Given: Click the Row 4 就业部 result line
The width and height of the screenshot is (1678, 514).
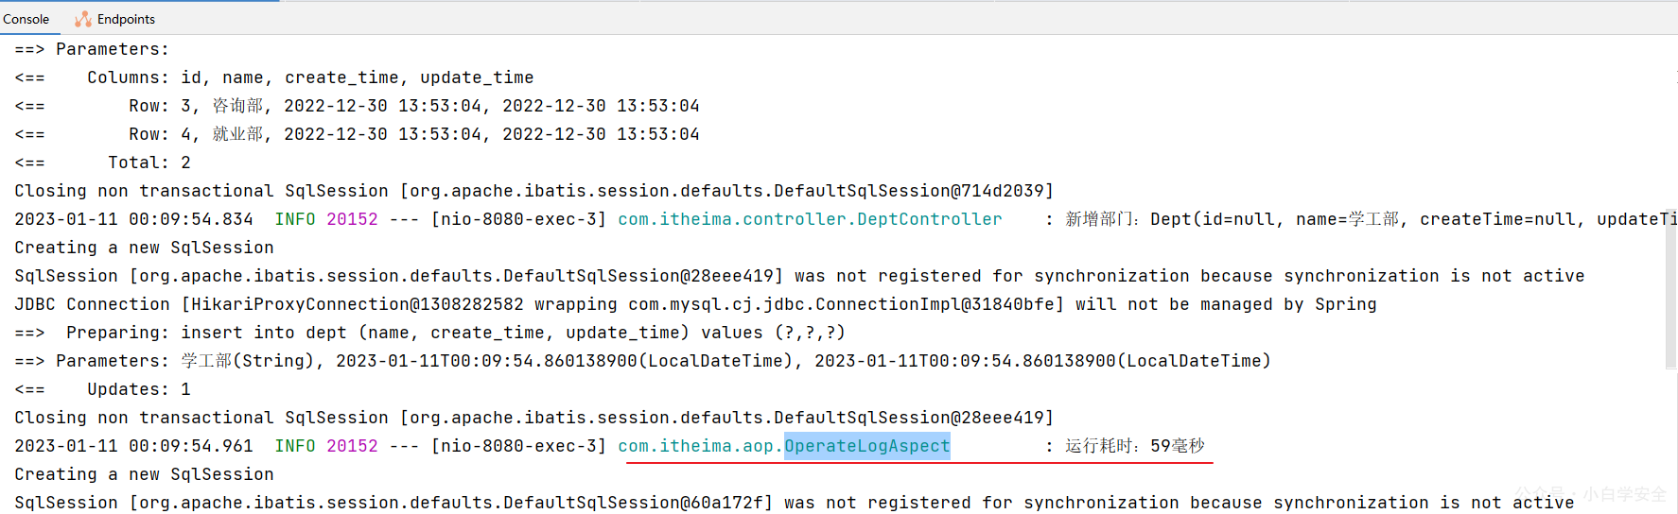Looking at the screenshot, I should tap(357, 134).
